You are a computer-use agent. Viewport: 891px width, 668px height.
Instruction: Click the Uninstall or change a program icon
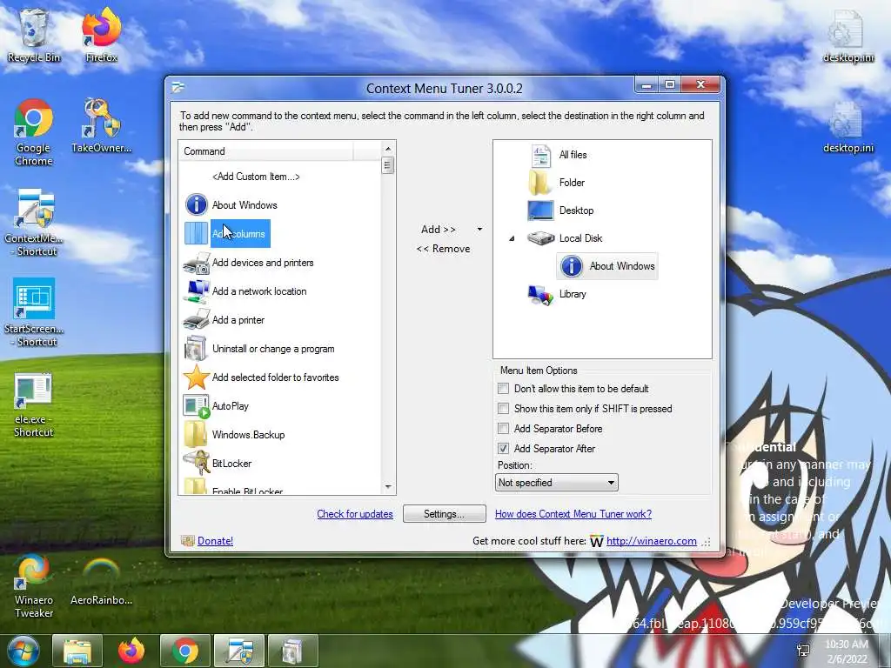coord(197,348)
